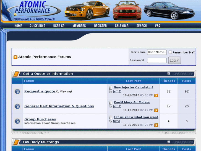Click the post icon beside New Injector Calculator

pos(111,88)
